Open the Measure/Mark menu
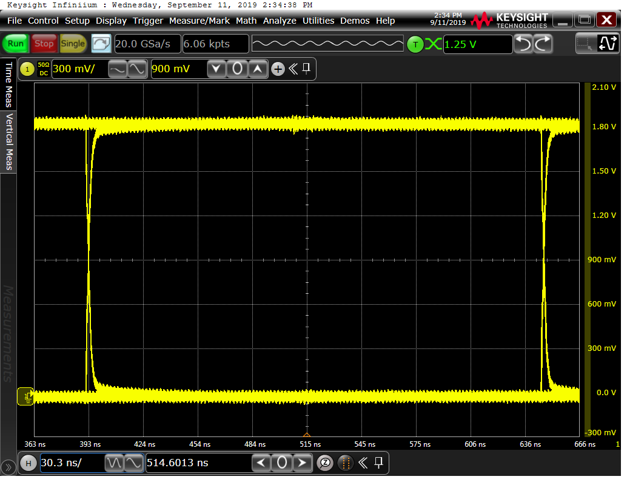 pyautogui.click(x=199, y=21)
